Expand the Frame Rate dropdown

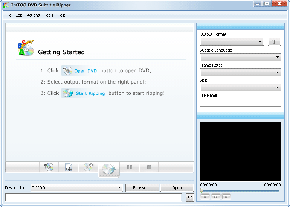240,72
